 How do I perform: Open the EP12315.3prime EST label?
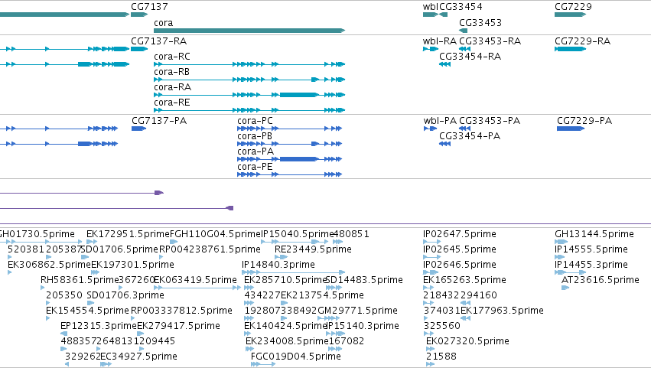click(99, 327)
